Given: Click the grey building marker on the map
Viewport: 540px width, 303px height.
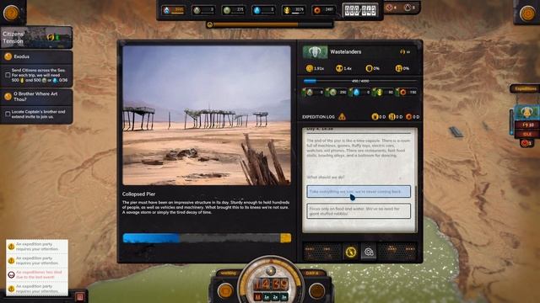Looking at the screenshot, I should click(456, 131).
